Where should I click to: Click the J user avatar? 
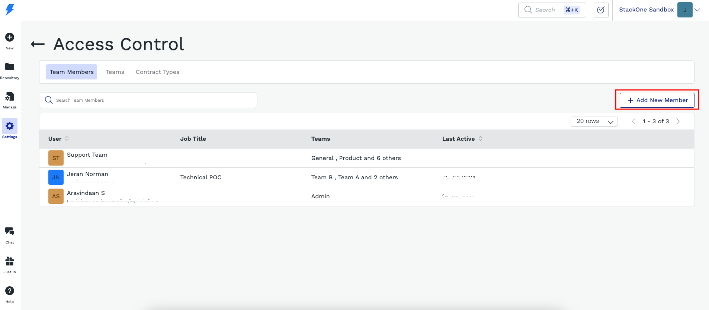coord(685,10)
